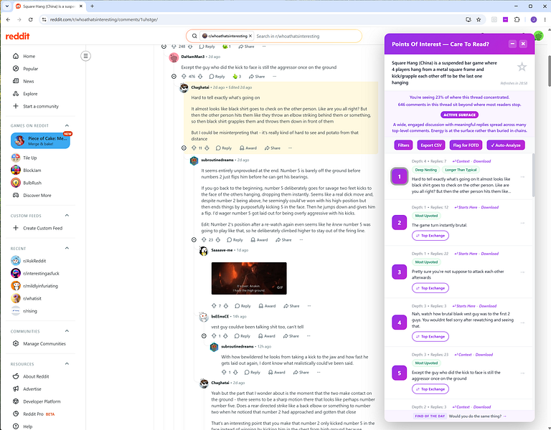Viewport: 551px width, 430px height.
Task: Click the Home sidebar icon
Action: (x=16, y=56)
